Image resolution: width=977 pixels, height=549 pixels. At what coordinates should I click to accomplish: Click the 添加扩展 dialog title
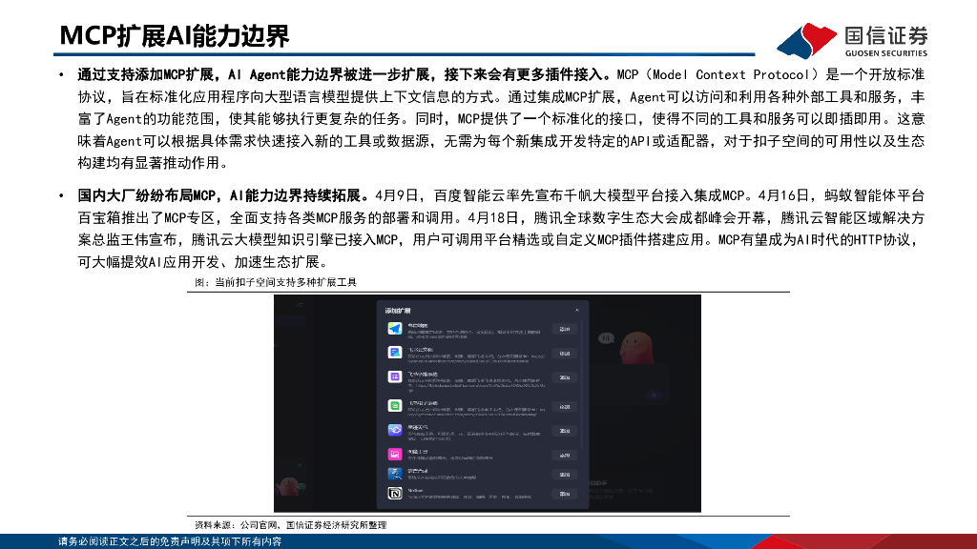pyautogui.click(x=398, y=311)
